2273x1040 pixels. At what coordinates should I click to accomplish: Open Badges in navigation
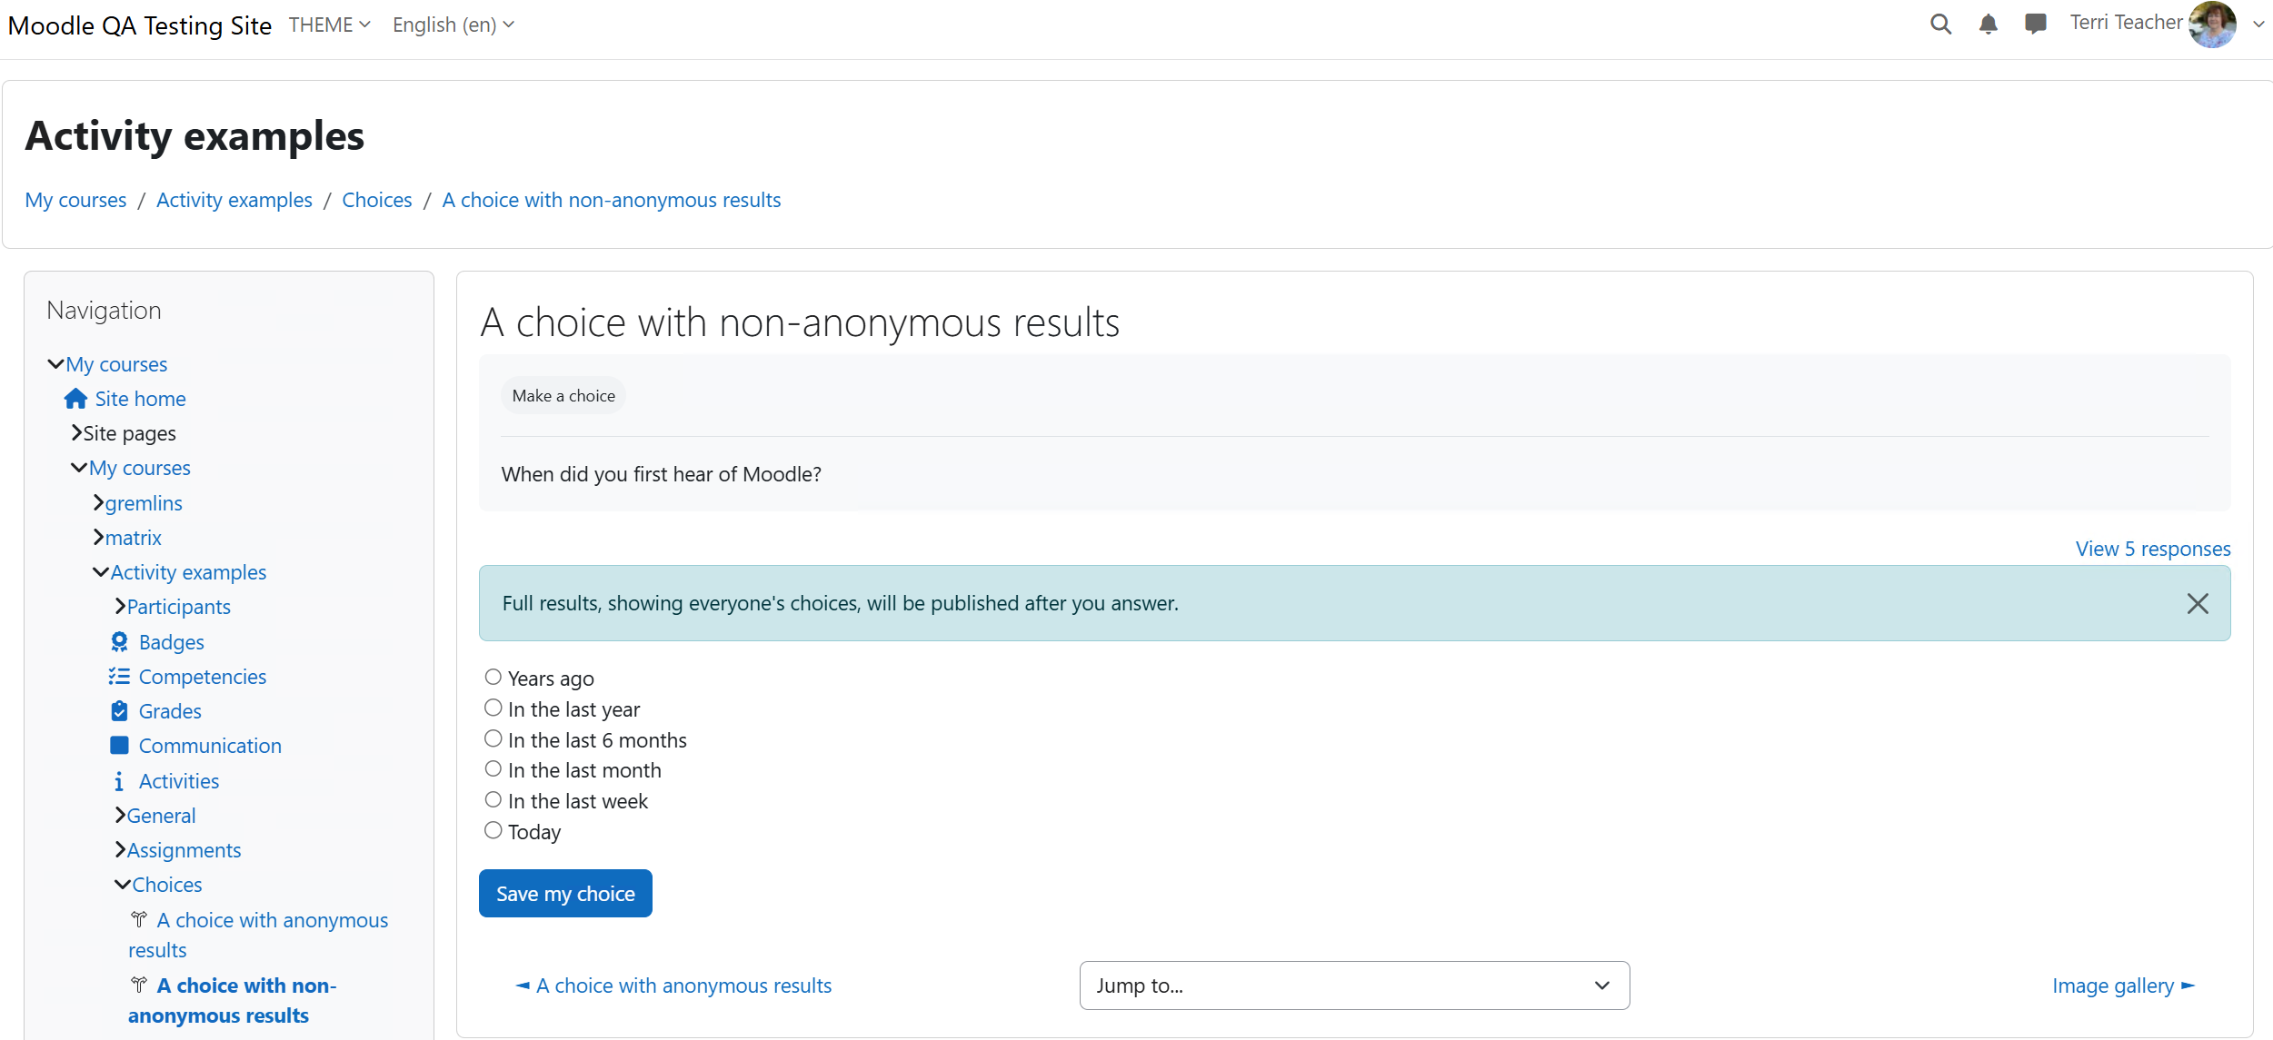(171, 642)
